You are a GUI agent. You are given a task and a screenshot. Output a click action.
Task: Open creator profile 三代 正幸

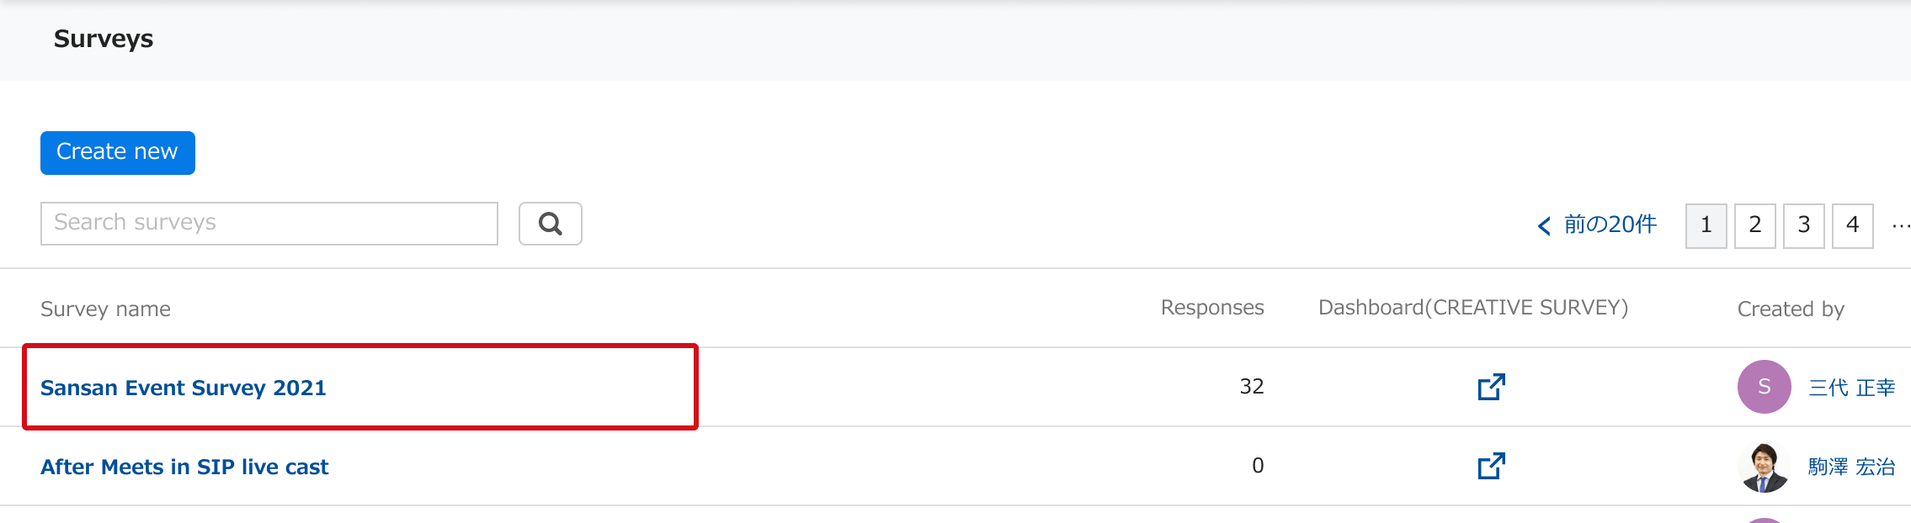(x=1852, y=388)
